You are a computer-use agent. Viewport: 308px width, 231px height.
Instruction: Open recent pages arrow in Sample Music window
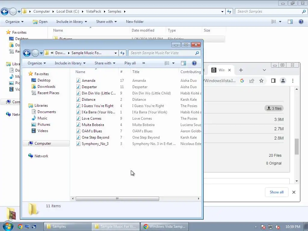pos(41,53)
